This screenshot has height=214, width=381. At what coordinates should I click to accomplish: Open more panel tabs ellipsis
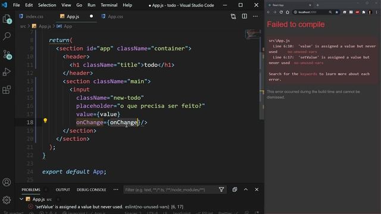[115, 190]
